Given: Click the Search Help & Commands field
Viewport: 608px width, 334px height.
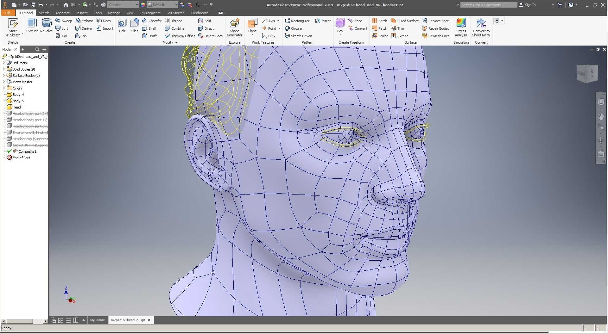Looking at the screenshot, I should click(x=489, y=5).
